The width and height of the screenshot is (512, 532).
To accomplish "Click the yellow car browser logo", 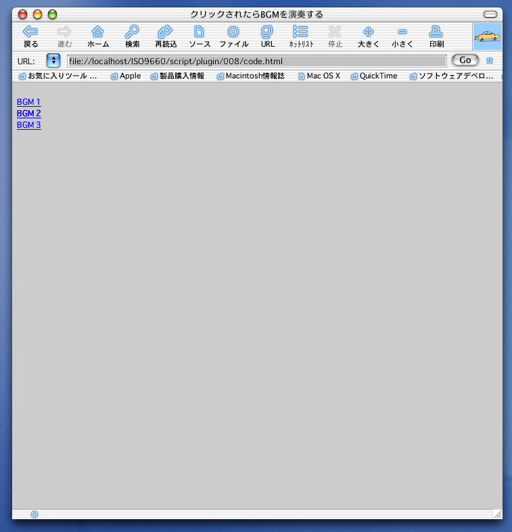I will [487, 37].
